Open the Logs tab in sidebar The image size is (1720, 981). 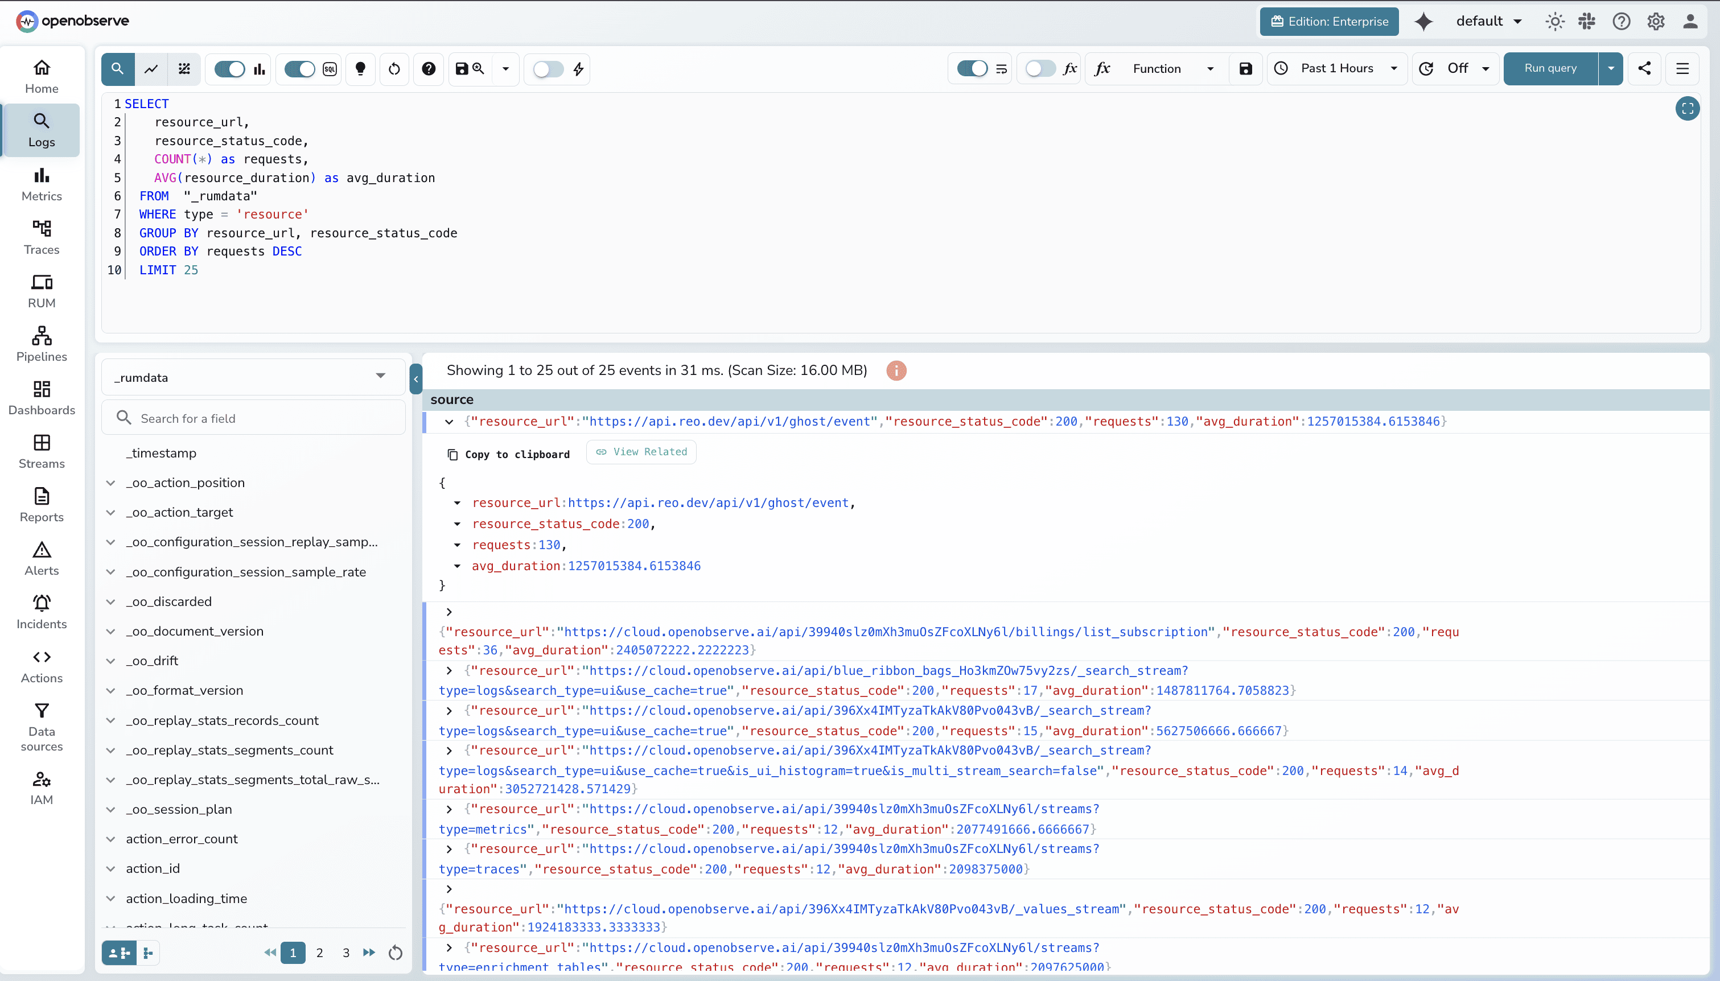point(41,130)
